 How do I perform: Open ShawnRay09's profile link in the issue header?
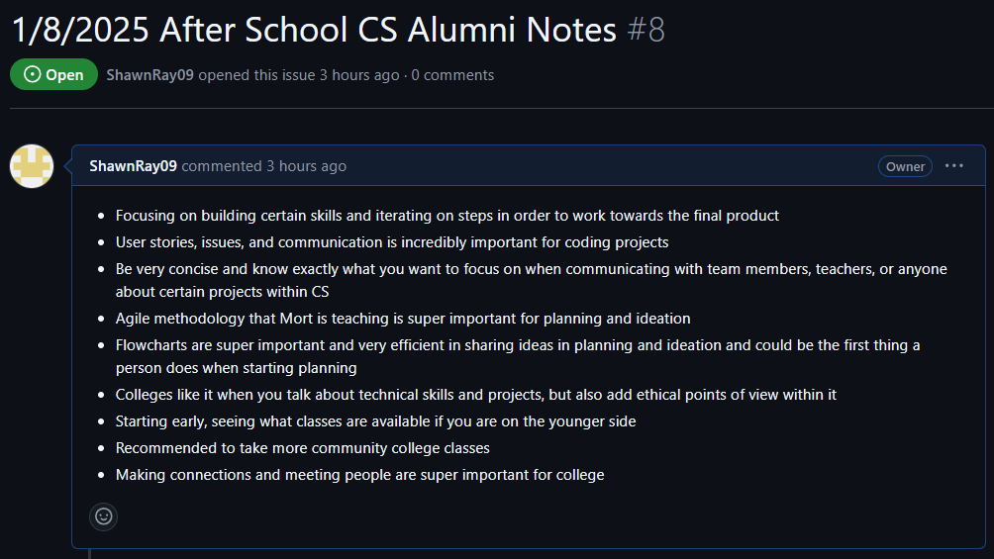[149, 75]
